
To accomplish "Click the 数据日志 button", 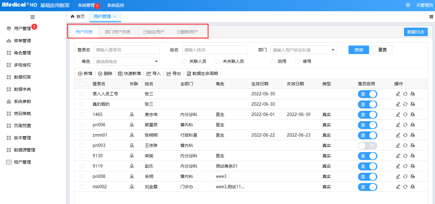I will coord(416,32).
